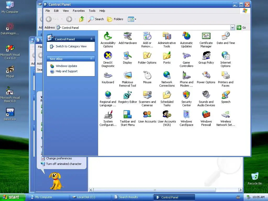Switch to Local Disk (C:) taskbar button
The image size is (268, 201).
[91, 197]
